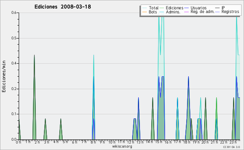Click the tall IP peak near 2 h

point(35,97)
